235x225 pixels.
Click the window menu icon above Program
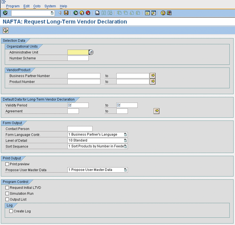[x=4, y=2]
